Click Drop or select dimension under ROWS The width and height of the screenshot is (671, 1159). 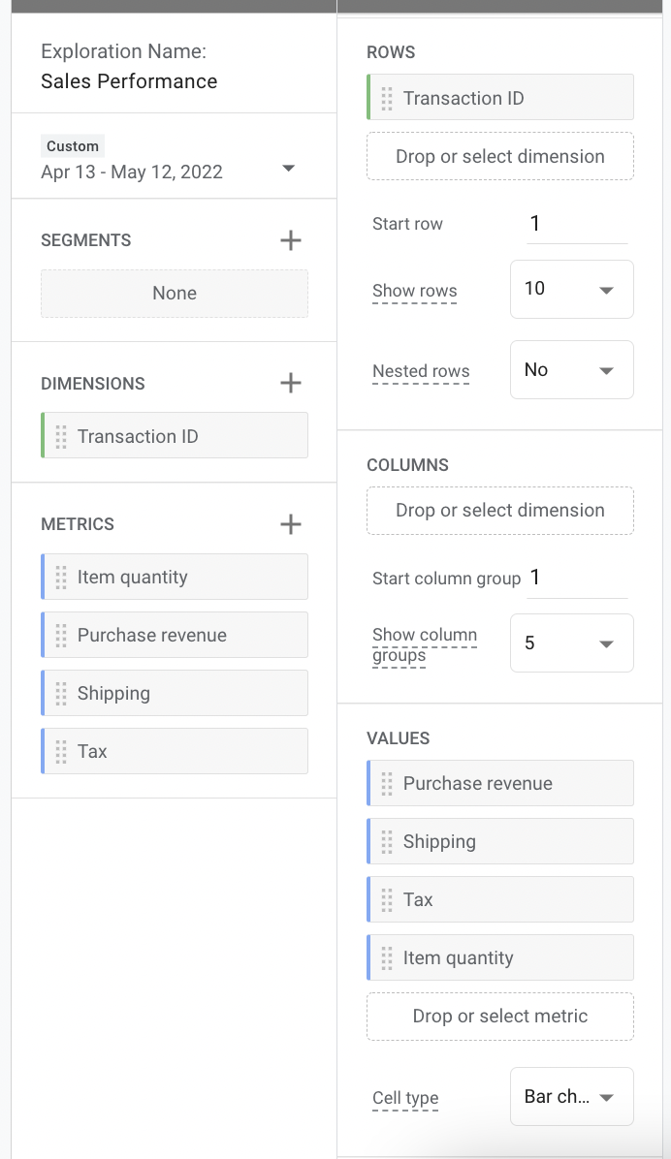click(499, 156)
